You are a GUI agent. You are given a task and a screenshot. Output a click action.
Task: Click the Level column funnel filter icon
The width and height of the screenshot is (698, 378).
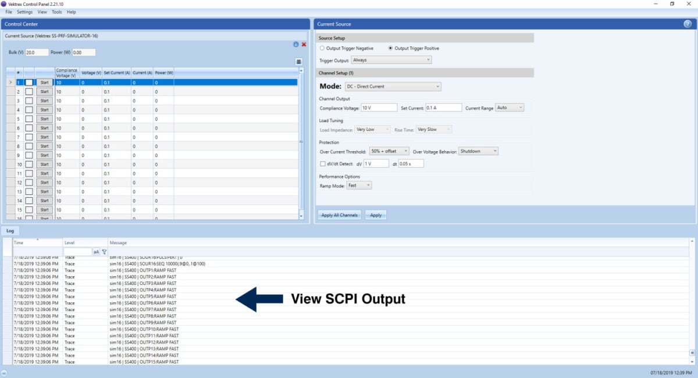click(x=104, y=252)
